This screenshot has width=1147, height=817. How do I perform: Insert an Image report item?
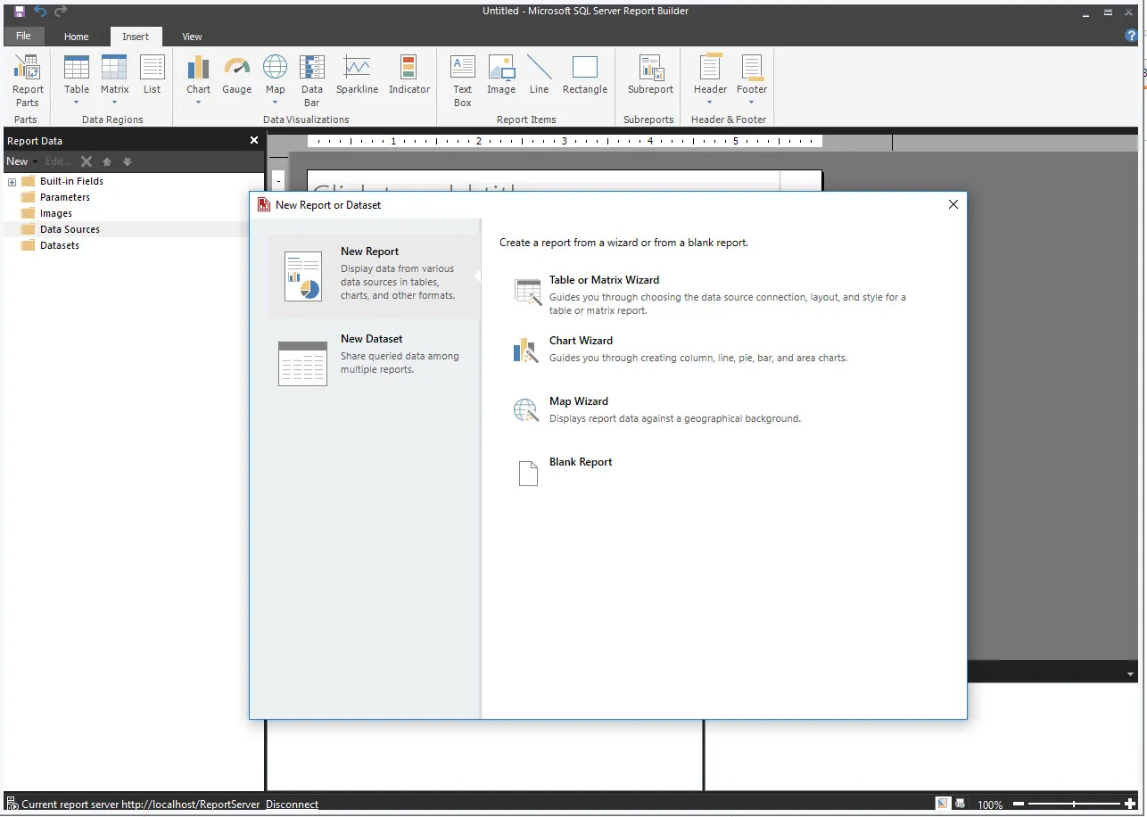click(x=501, y=76)
